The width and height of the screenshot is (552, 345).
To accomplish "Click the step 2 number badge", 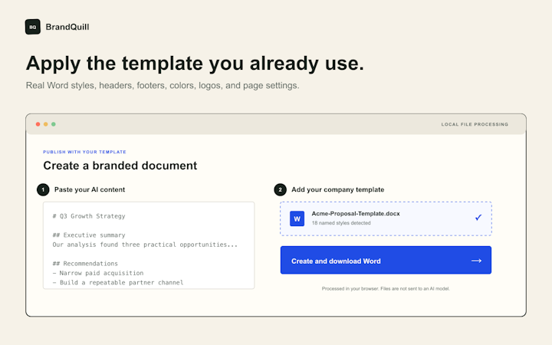I will point(281,190).
